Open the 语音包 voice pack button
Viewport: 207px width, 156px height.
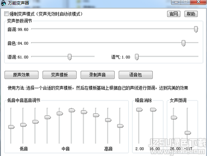tap(136, 75)
